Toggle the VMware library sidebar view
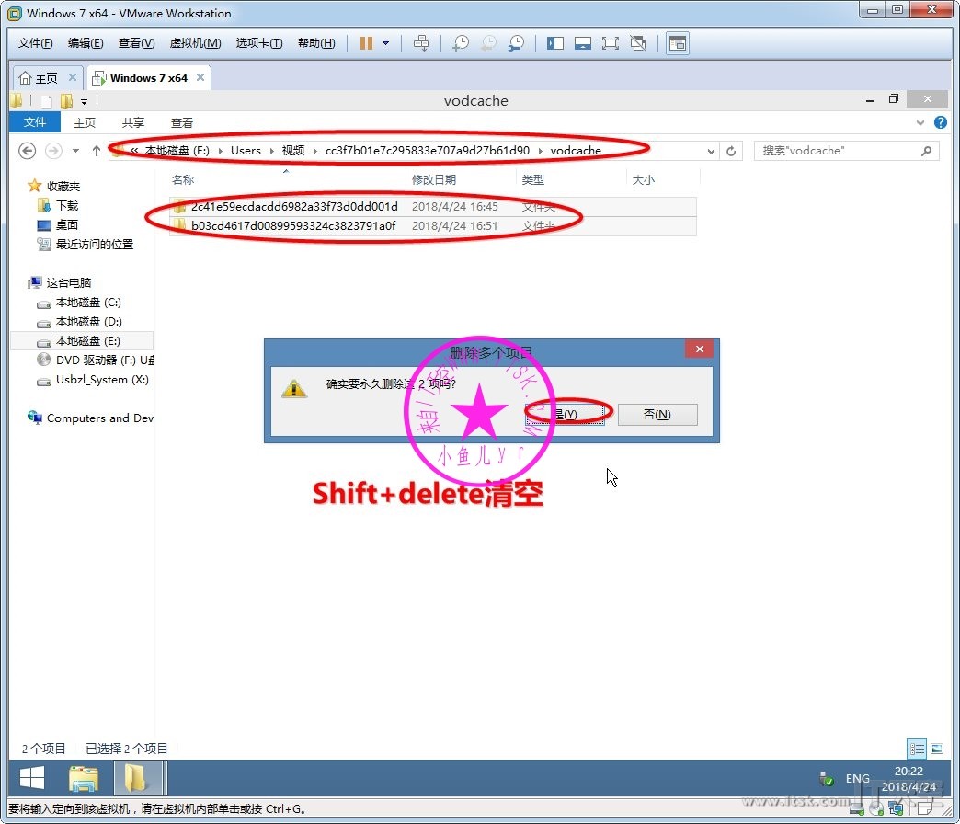 554,43
